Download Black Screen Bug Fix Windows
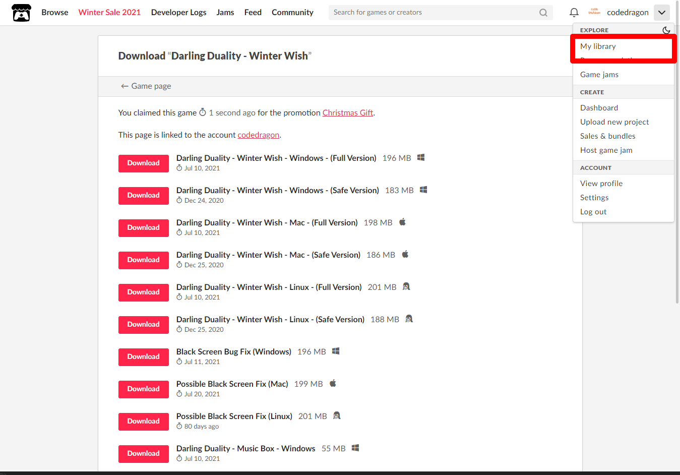 pos(144,357)
